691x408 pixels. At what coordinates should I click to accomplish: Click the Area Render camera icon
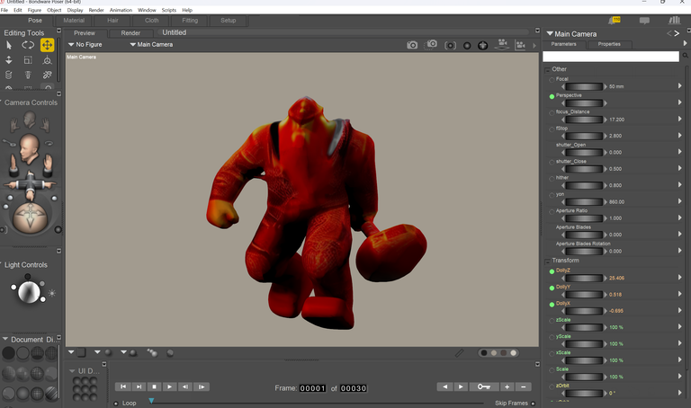[x=431, y=44]
